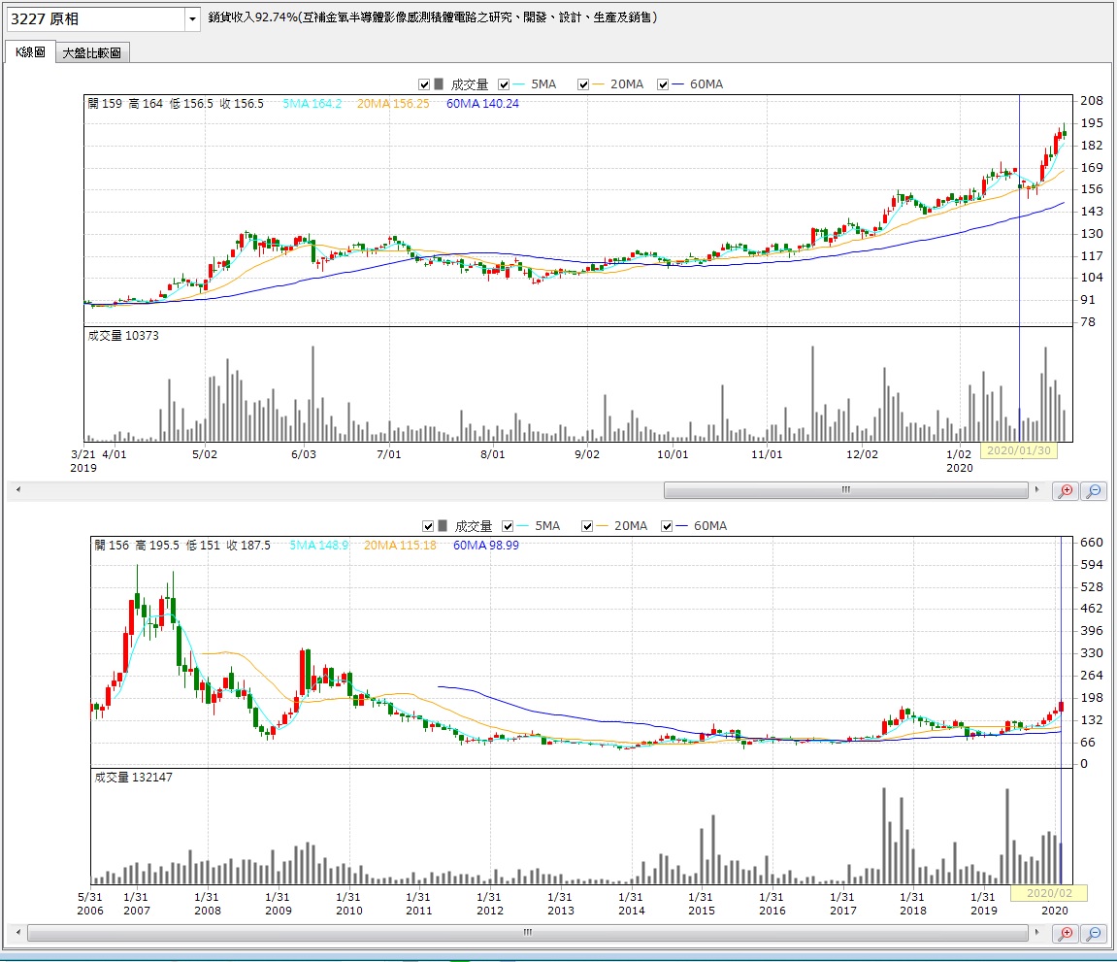Toggle 20MA checkbox on upper chart

coord(582,84)
